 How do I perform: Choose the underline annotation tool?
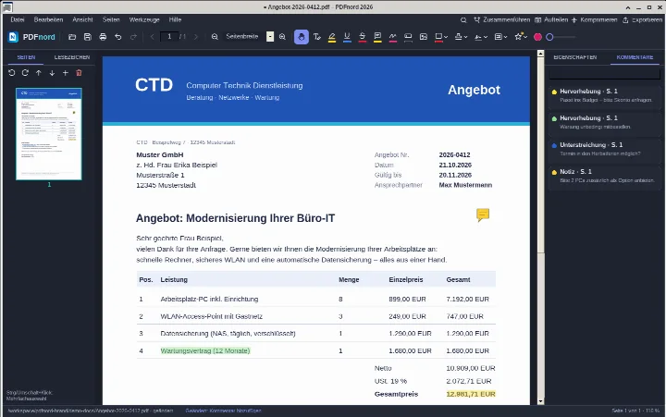tap(347, 37)
